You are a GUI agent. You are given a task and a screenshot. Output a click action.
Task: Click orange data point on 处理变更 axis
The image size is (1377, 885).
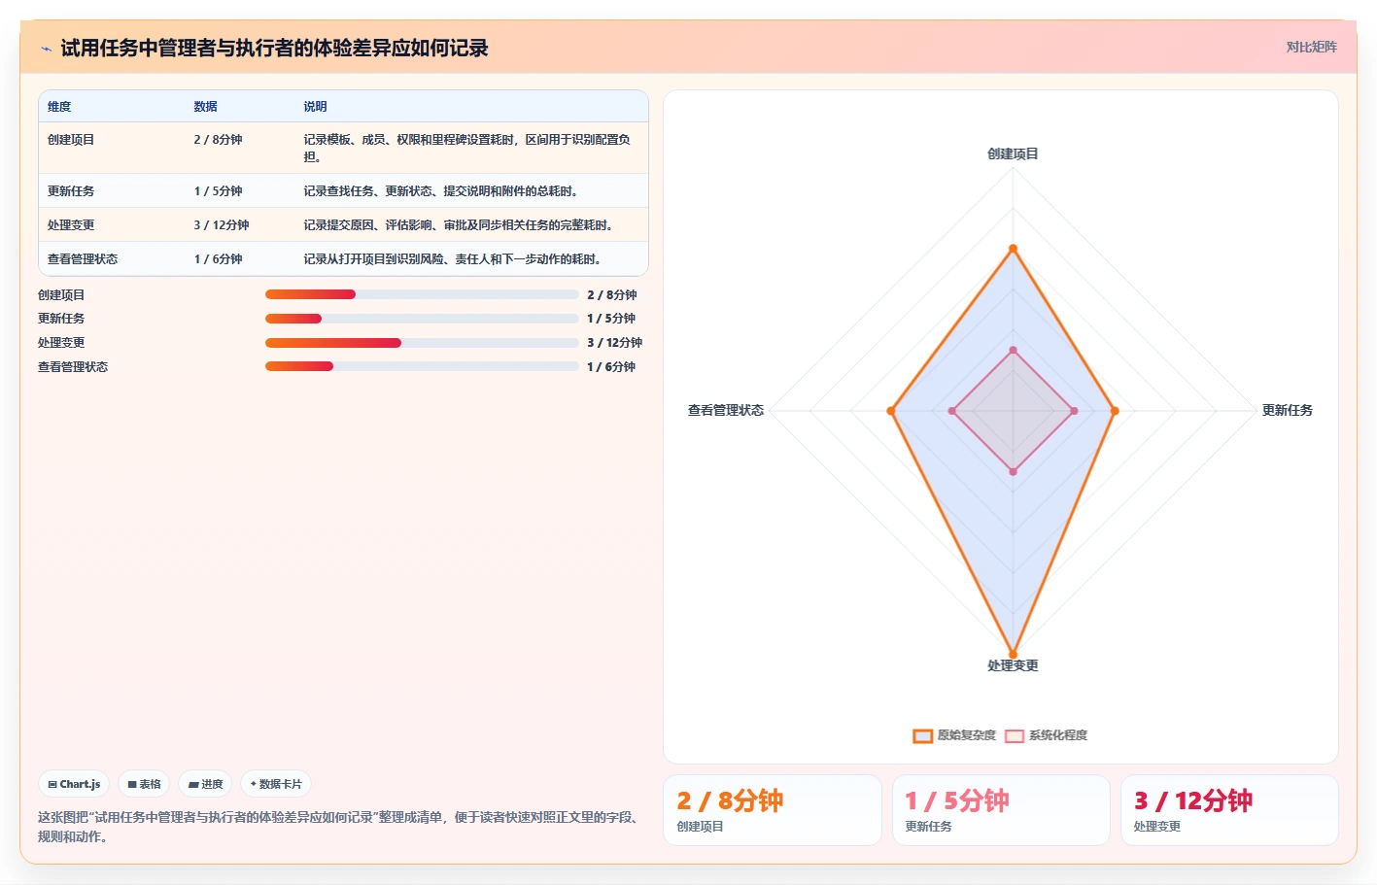(x=1013, y=654)
